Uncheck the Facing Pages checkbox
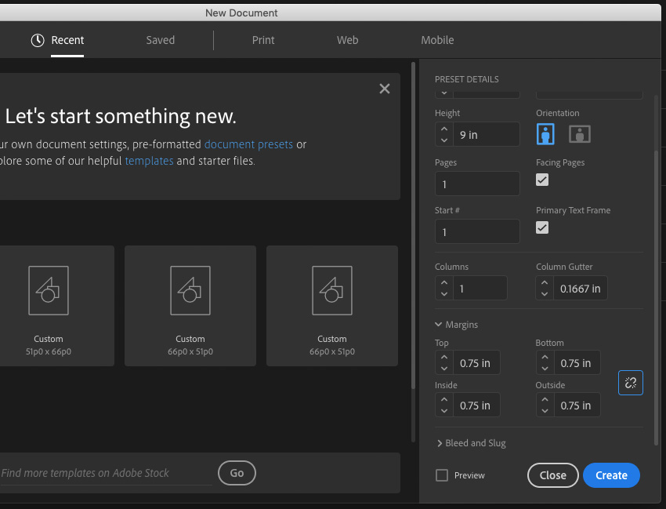Screen dimensions: 666x509 (541, 180)
